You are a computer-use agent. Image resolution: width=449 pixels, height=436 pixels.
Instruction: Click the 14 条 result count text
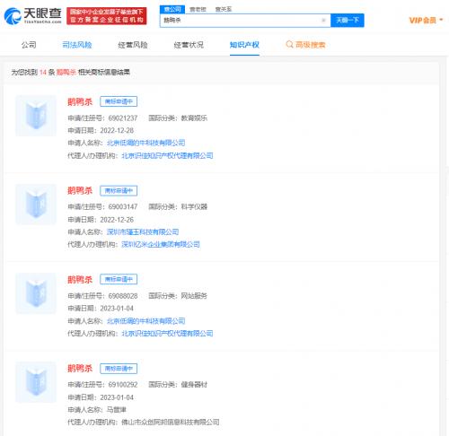coord(47,72)
